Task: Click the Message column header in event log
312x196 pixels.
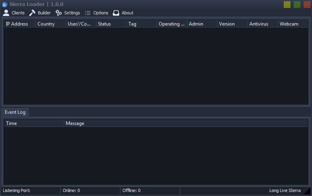Action: tap(186, 123)
